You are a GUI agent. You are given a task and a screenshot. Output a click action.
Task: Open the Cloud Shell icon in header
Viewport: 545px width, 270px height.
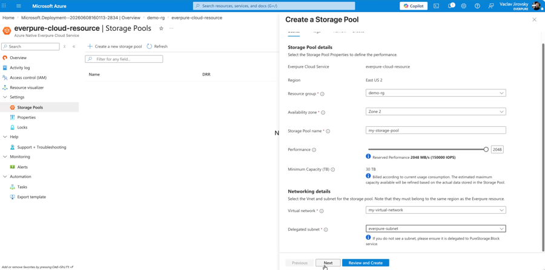point(436,6)
